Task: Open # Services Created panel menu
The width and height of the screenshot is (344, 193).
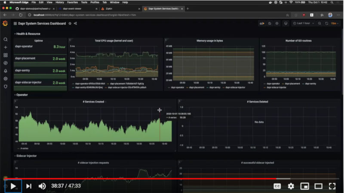Action: point(93,102)
